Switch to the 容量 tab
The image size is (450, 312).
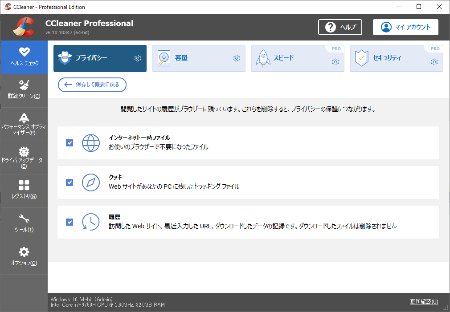point(199,58)
